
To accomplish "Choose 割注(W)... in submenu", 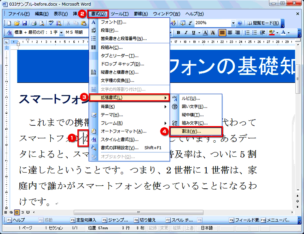I will coord(196,131).
